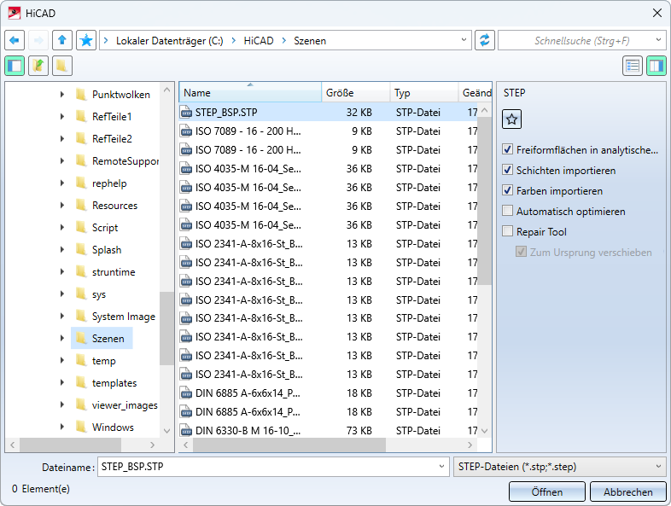Expand the Punktwolken tree node
671x506 pixels.
point(62,94)
